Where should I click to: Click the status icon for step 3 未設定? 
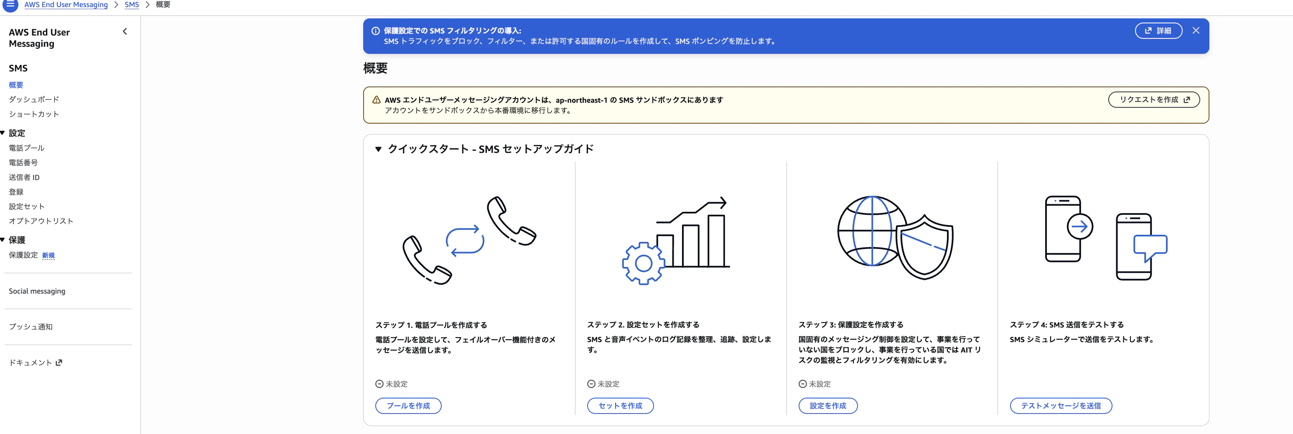[x=803, y=384]
